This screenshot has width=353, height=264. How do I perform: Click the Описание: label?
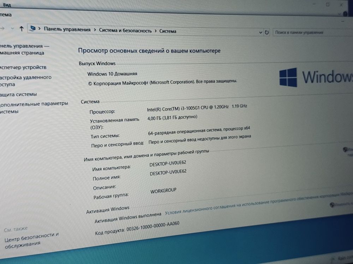point(104,187)
